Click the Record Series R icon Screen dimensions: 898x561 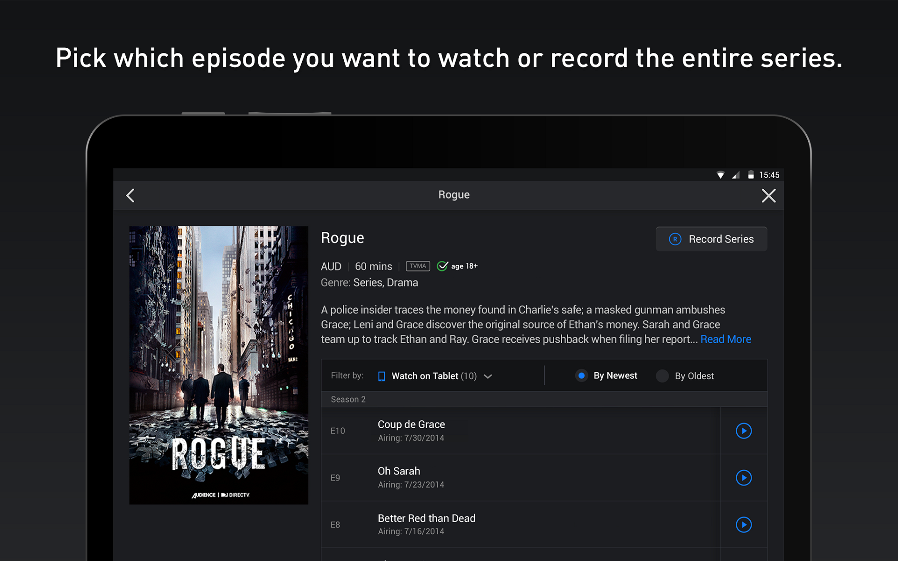[x=675, y=239]
